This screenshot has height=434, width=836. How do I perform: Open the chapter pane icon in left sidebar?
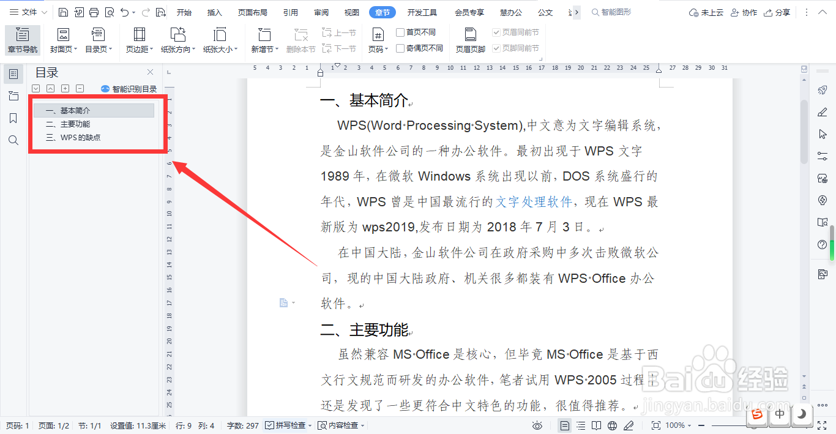click(x=13, y=96)
